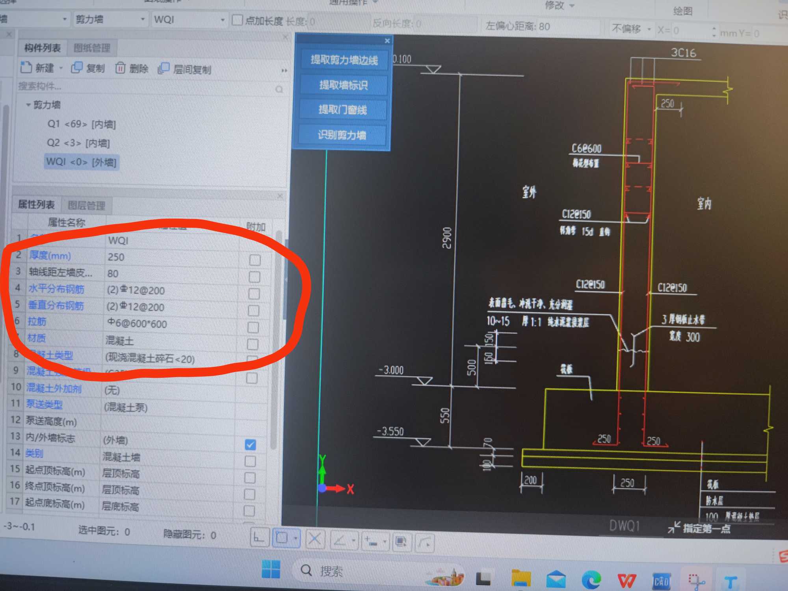The height and width of the screenshot is (591, 788).
Task: Click the Windows Start button
Action: coord(271,569)
